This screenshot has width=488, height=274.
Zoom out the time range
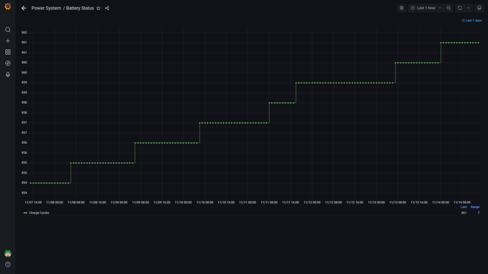coord(448,8)
